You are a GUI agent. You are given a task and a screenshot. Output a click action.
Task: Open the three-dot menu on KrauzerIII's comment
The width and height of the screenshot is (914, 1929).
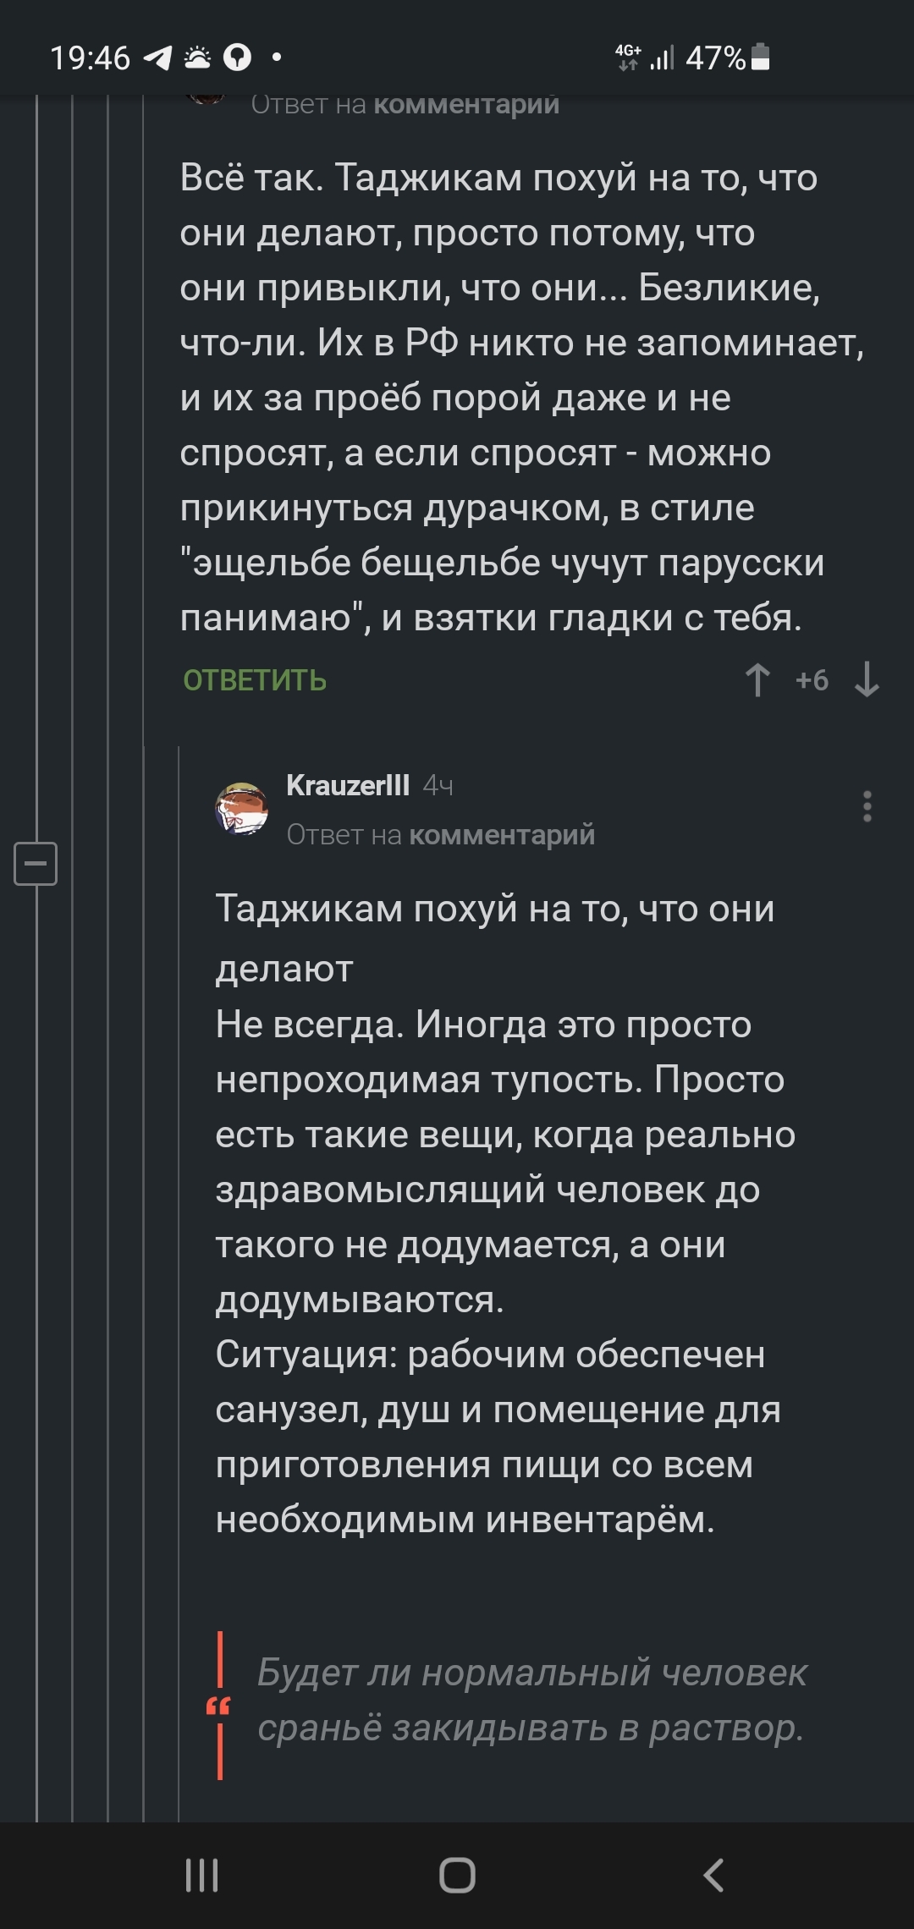(x=867, y=807)
